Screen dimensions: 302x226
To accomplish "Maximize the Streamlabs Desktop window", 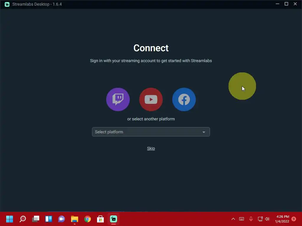I will (x=286, y=4).
